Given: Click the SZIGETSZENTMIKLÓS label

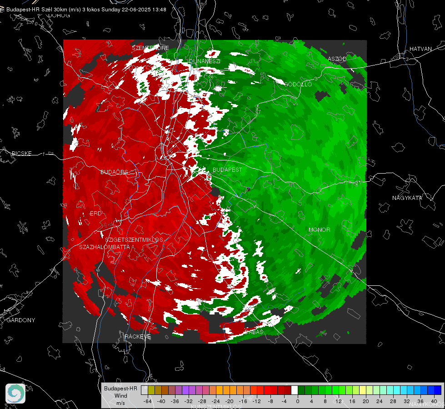Looking at the screenshot, I should point(134,240).
